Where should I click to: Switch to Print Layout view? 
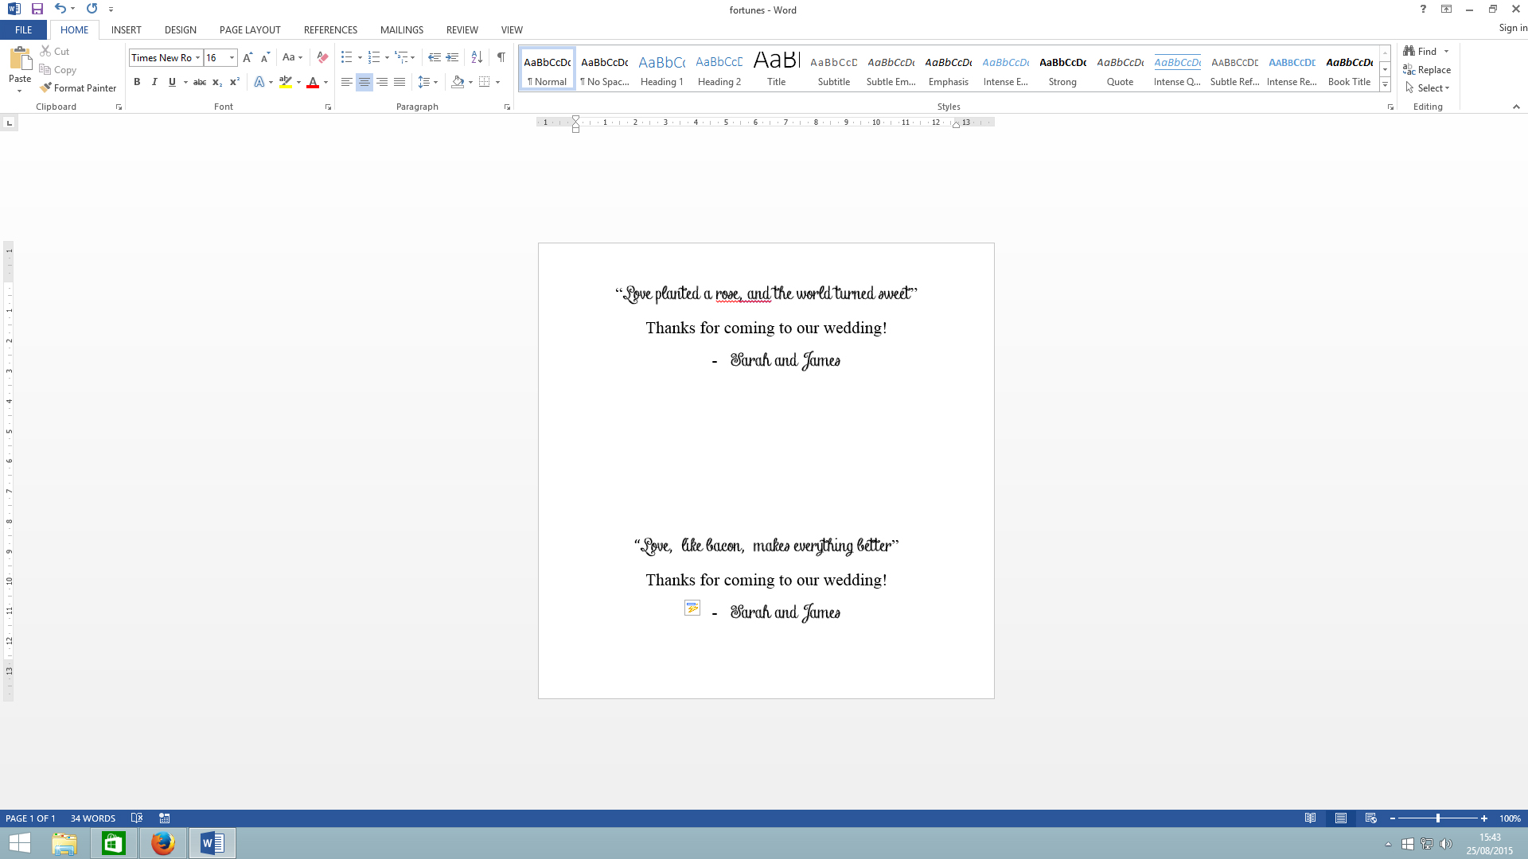1341,818
